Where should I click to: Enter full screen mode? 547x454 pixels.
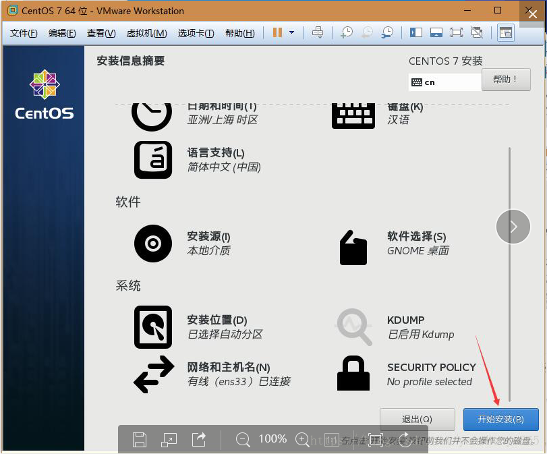[457, 33]
